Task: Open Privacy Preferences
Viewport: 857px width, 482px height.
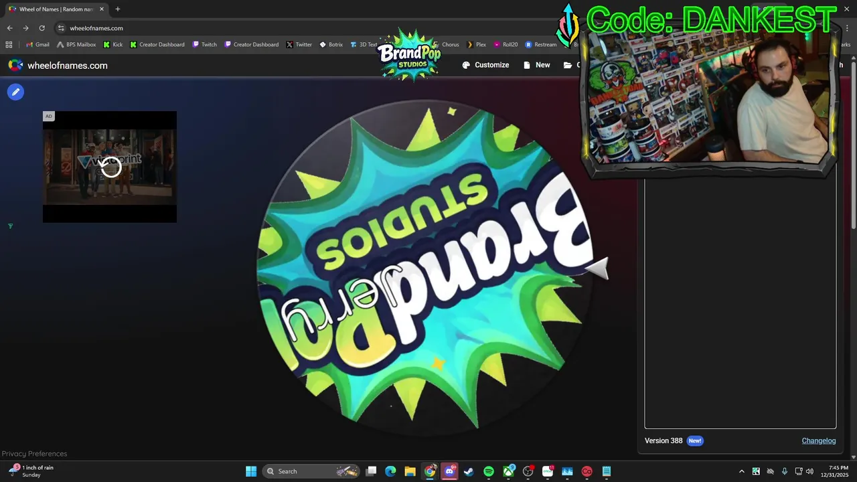Action: click(34, 453)
